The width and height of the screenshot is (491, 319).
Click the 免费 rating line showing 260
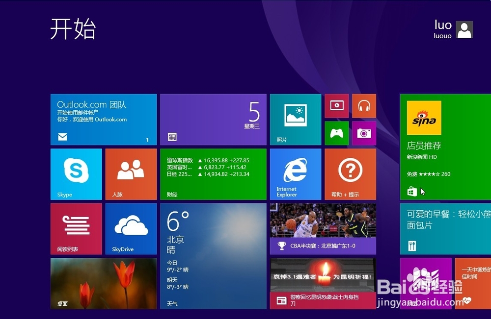tap(428, 174)
